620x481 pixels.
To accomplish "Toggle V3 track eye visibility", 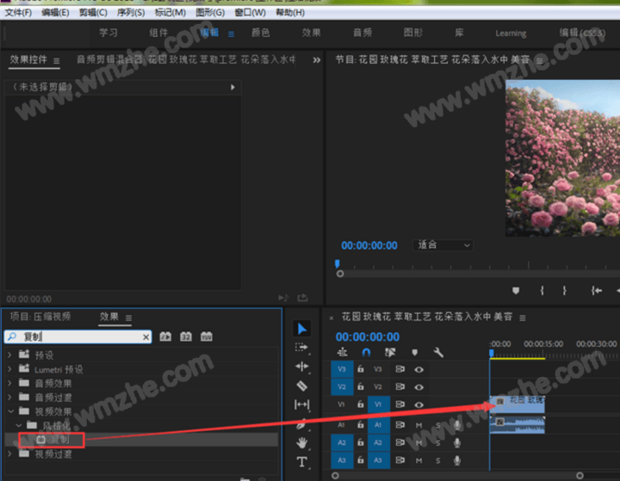I will (x=419, y=368).
